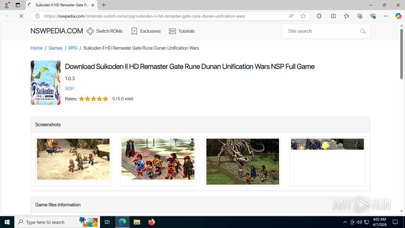The width and height of the screenshot is (405, 228).
Task: Switch to Microsoft Edge on taskbar
Action: pos(122,222)
